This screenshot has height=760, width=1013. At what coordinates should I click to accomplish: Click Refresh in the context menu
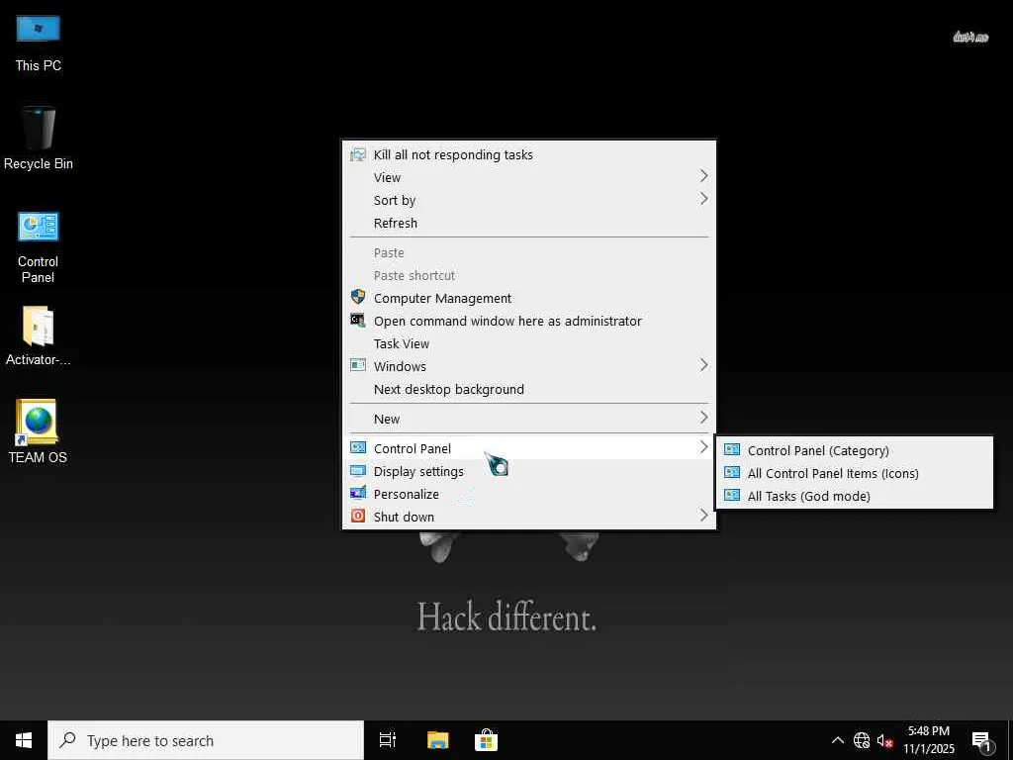click(x=528, y=223)
